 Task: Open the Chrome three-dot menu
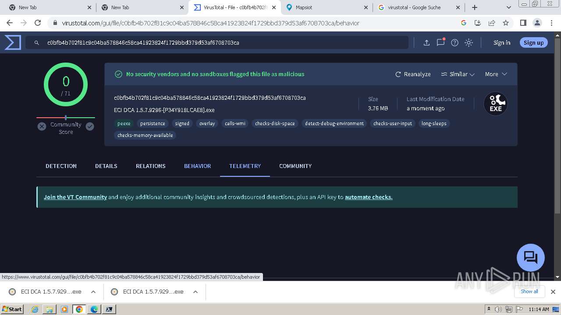pos(551,23)
